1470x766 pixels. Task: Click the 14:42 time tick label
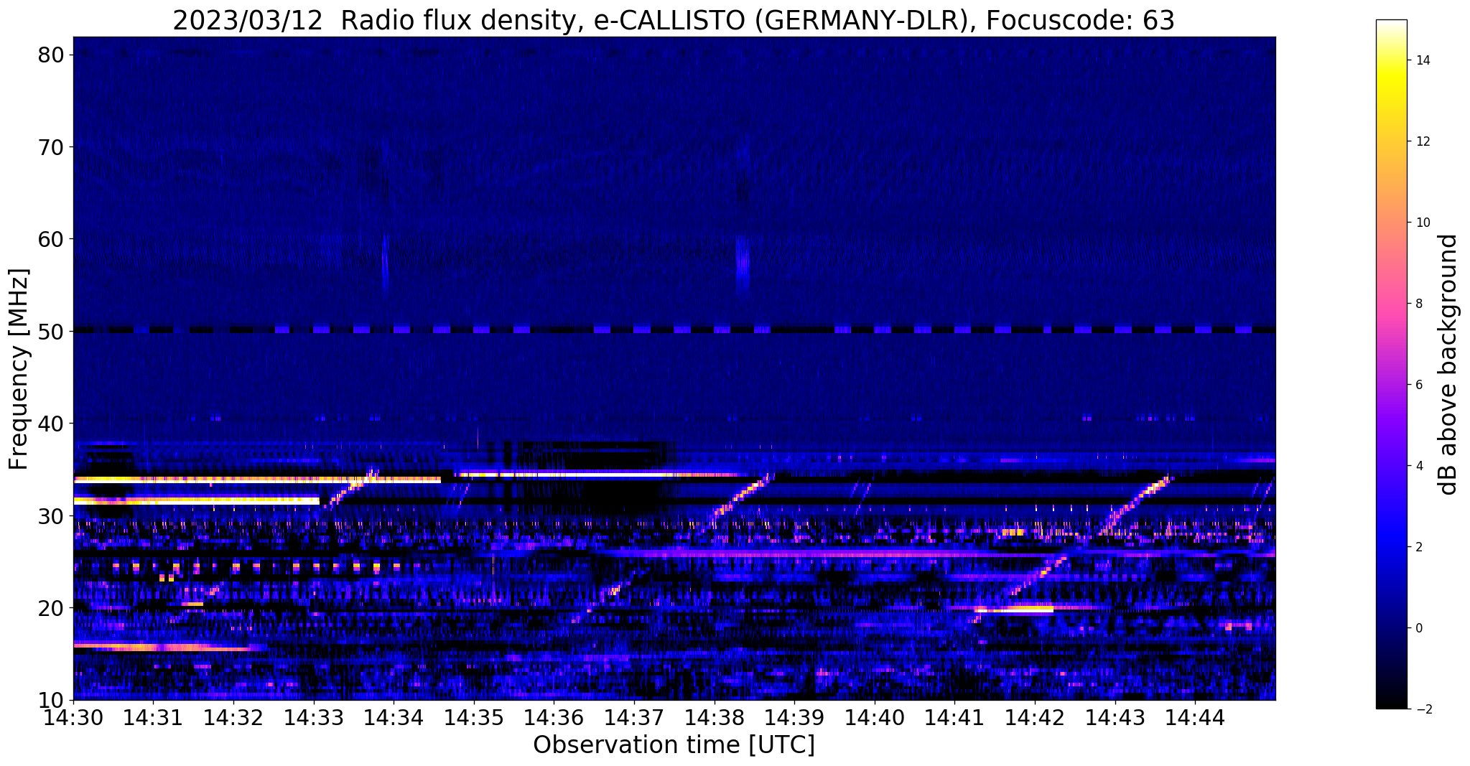[x=1035, y=718]
